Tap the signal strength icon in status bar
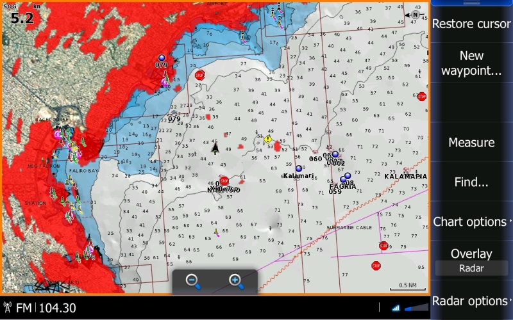This screenshot has width=513, height=320. (396, 308)
